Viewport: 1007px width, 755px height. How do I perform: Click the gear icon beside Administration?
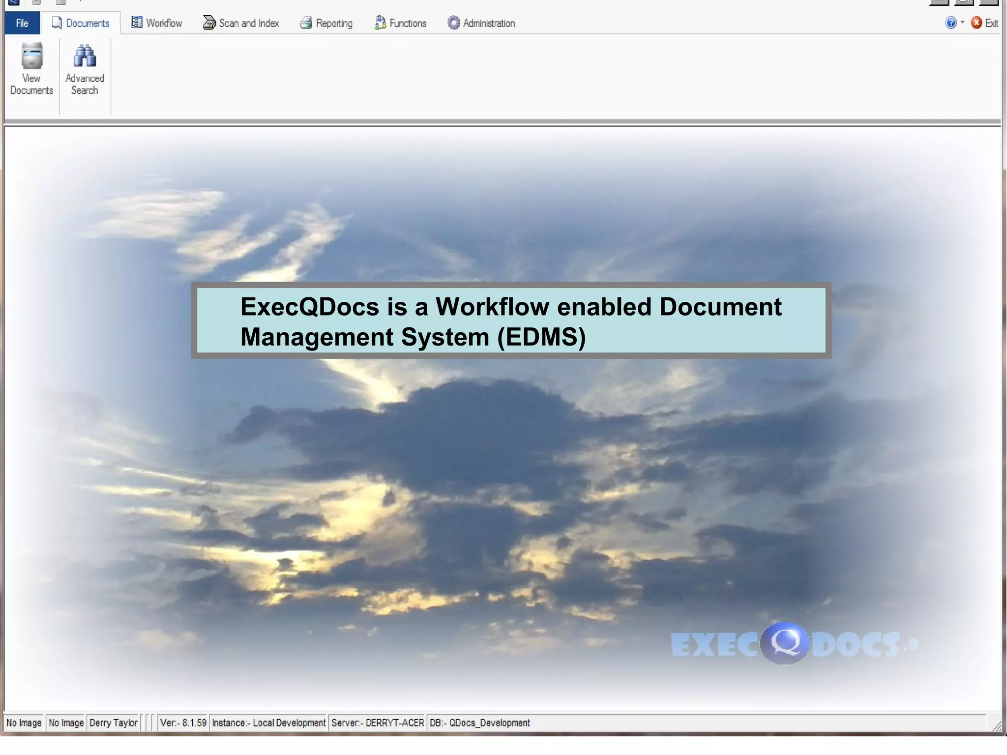pos(453,23)
